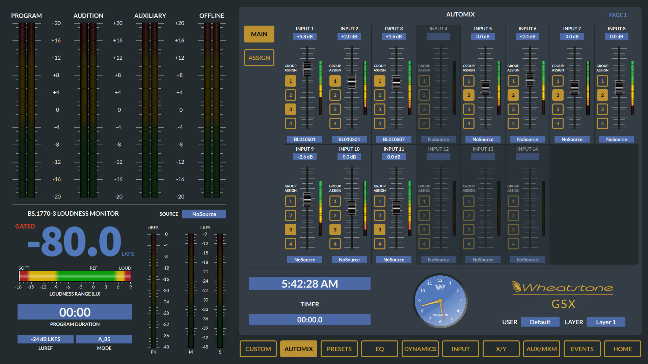Click the ASSIGN button
The image size is (648, 364).
pos(259,58)
